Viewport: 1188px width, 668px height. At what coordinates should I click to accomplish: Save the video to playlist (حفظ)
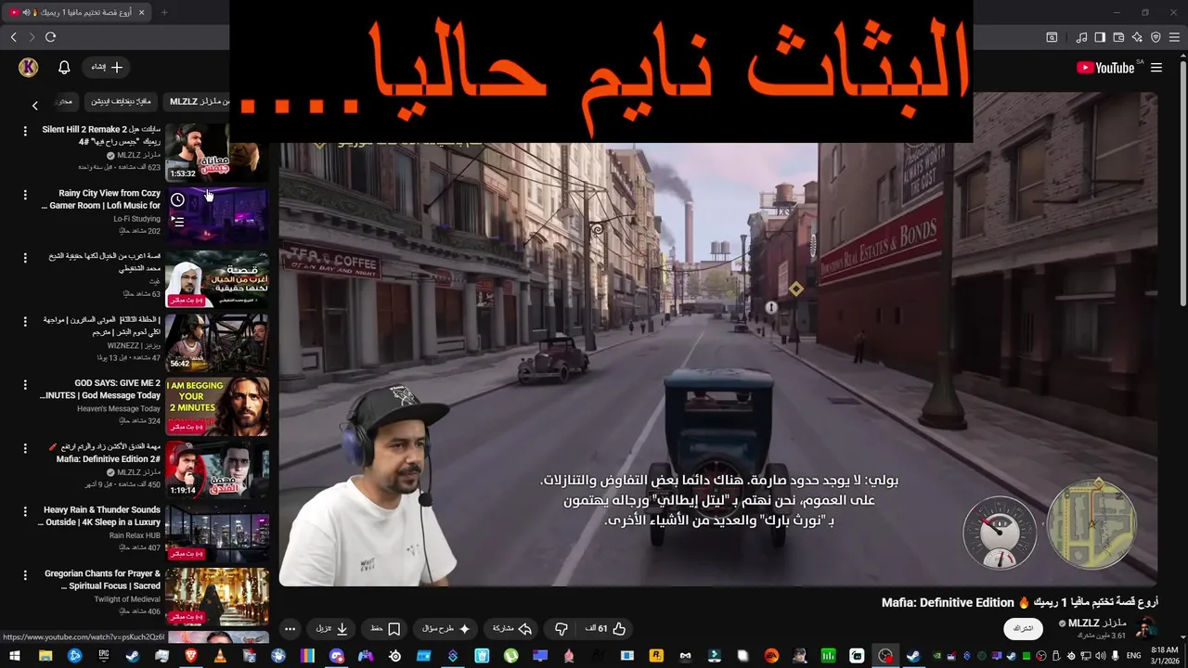pos(385,628)
